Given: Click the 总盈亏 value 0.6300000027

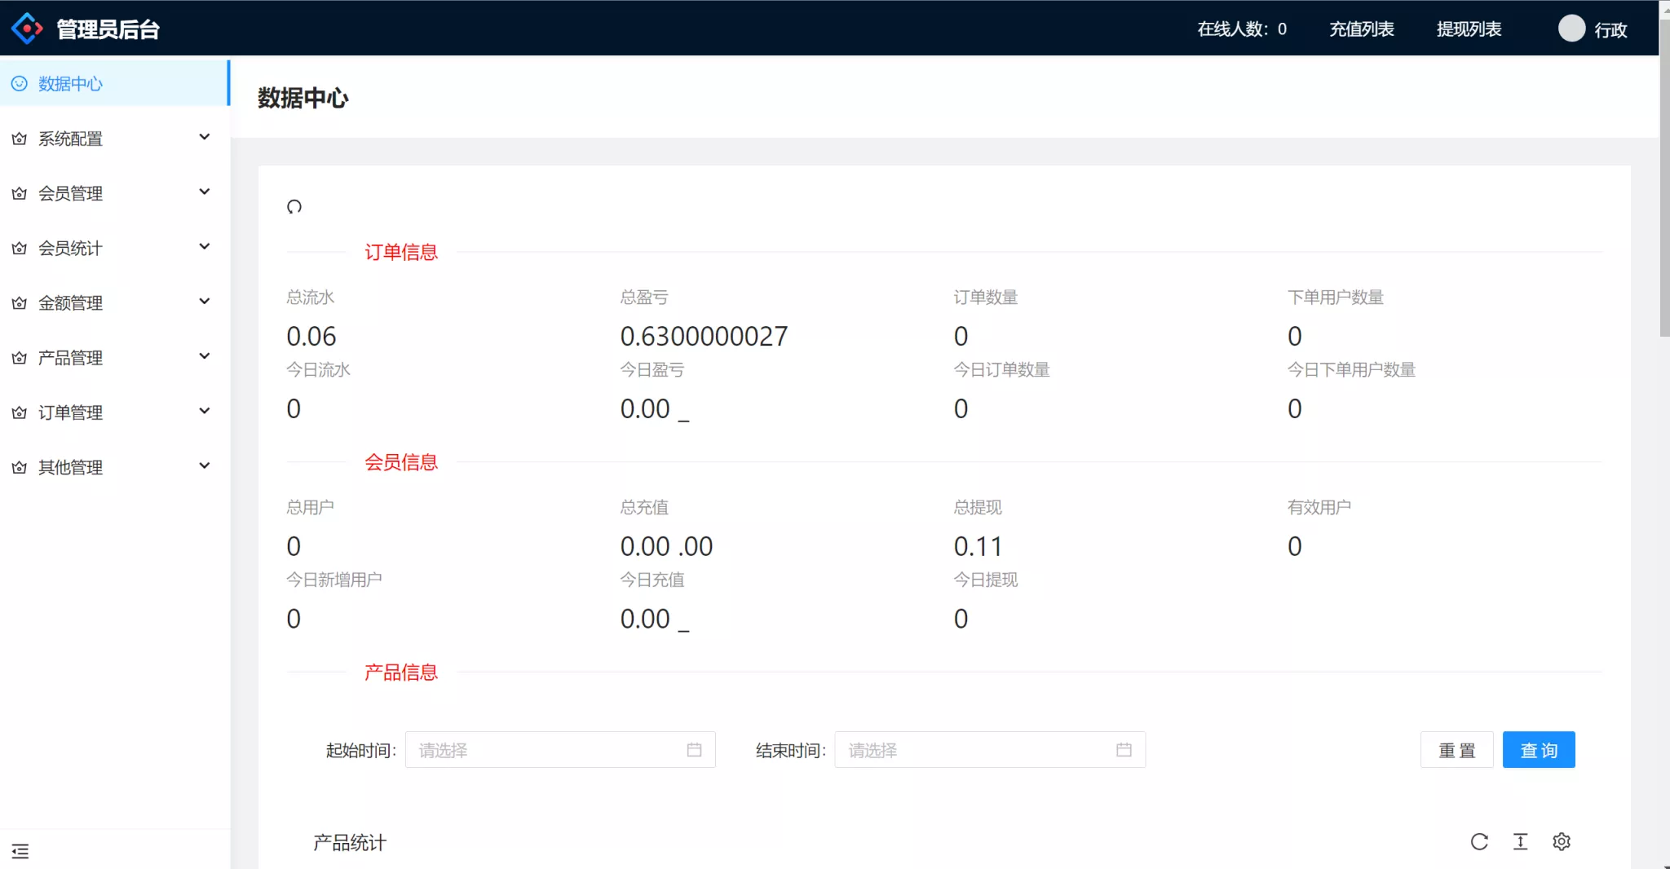Looking at the screenshot, I should 704,336.
